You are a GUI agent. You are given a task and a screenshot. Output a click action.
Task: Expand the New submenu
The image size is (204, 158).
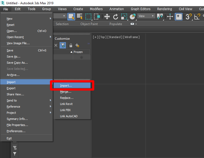pyautogui.click(x=26, y=19)
